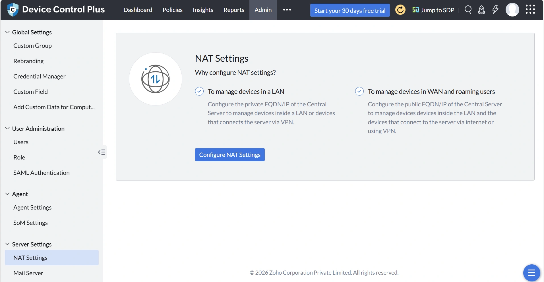The height and width of the screenshot is (282, 544).
Task: Open Mail Server settings
Action: tap(28, 273)
